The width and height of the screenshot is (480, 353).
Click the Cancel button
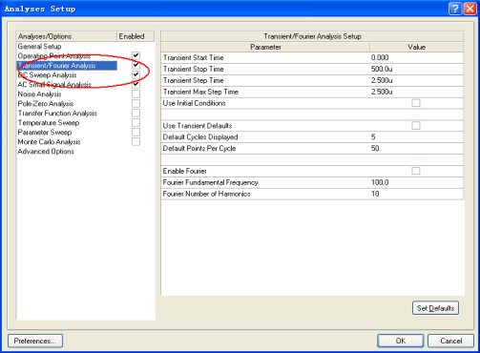(x=450, y=341)
